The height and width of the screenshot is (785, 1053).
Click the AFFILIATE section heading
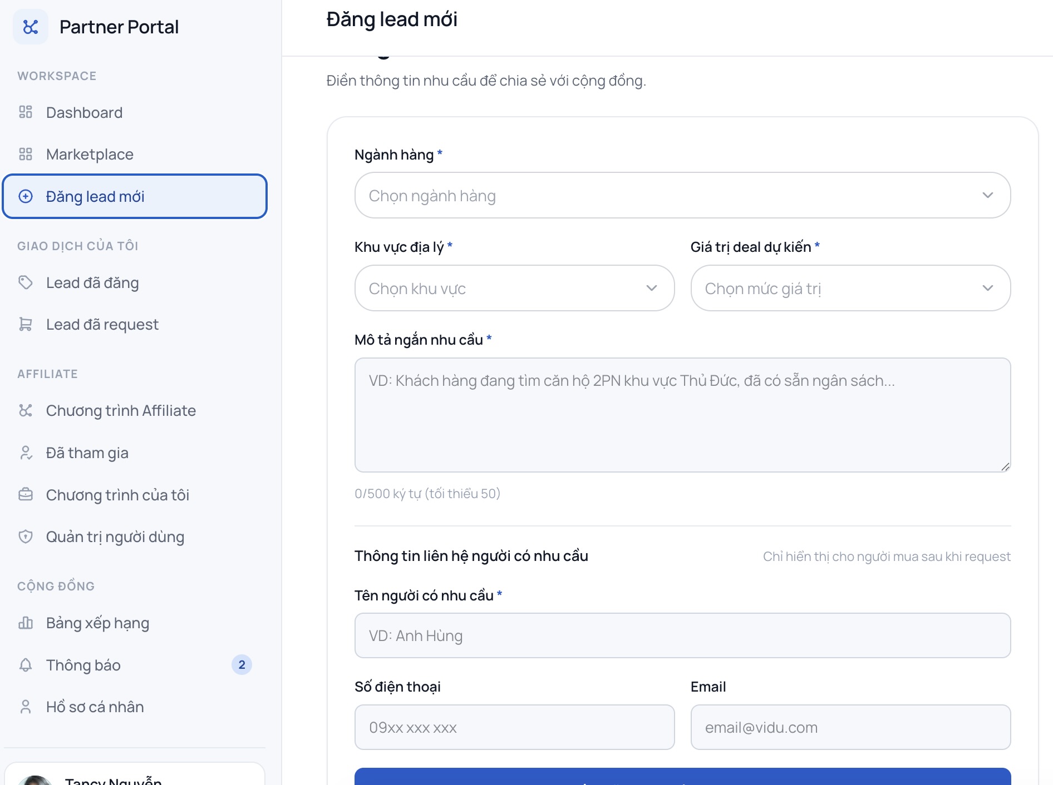tap(47, 374)
